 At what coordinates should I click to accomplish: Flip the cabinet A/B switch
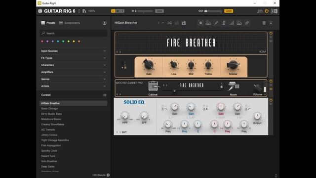222,86
